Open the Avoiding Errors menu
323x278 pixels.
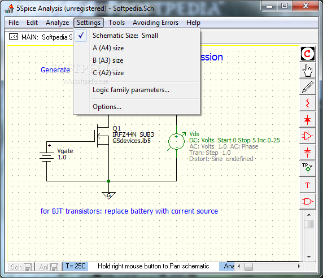point(155,23)
